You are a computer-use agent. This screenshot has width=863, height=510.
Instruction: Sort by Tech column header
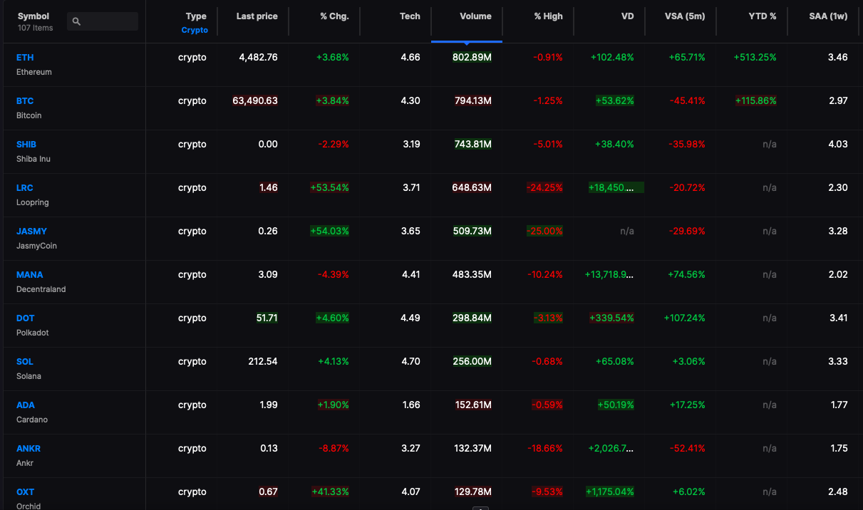410,16
